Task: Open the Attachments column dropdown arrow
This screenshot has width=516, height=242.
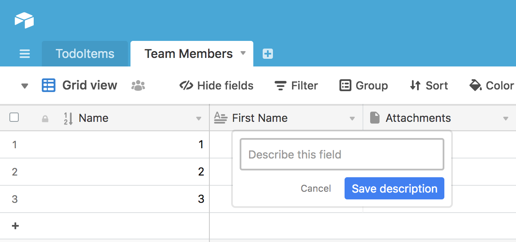Action: click(x=506, y=119)
